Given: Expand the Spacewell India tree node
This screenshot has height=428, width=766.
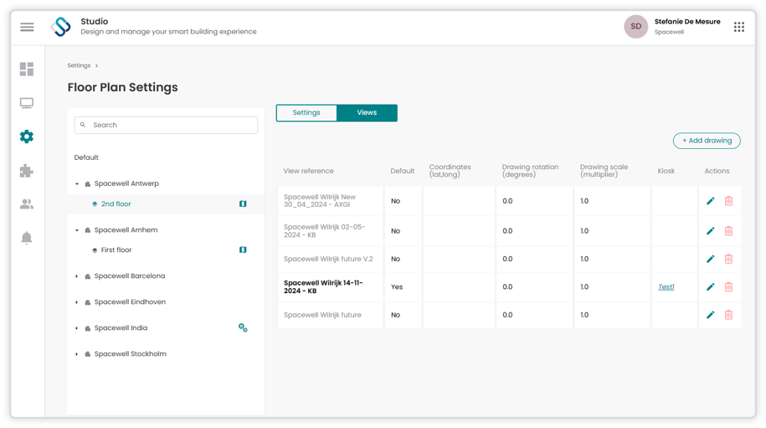Looking at the screenshot, I should pos(77,328).
